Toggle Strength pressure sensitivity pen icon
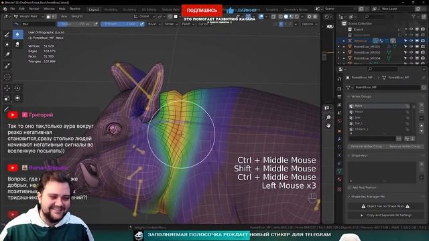This screenshot has width=429, height=241. (x=141, y=24)
